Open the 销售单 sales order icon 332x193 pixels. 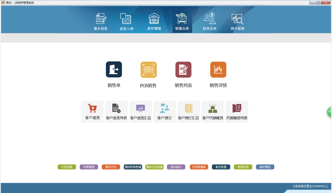[x=114, y=70]
